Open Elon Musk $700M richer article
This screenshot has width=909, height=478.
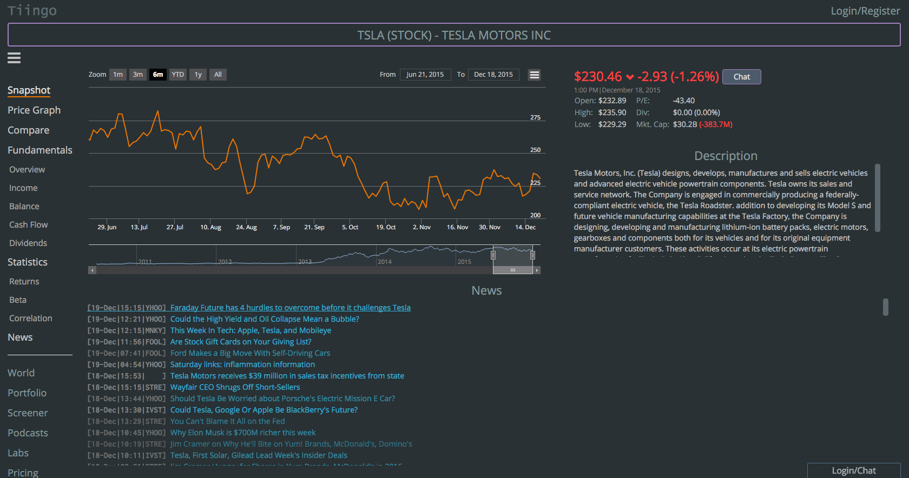[x=243, y=433]
